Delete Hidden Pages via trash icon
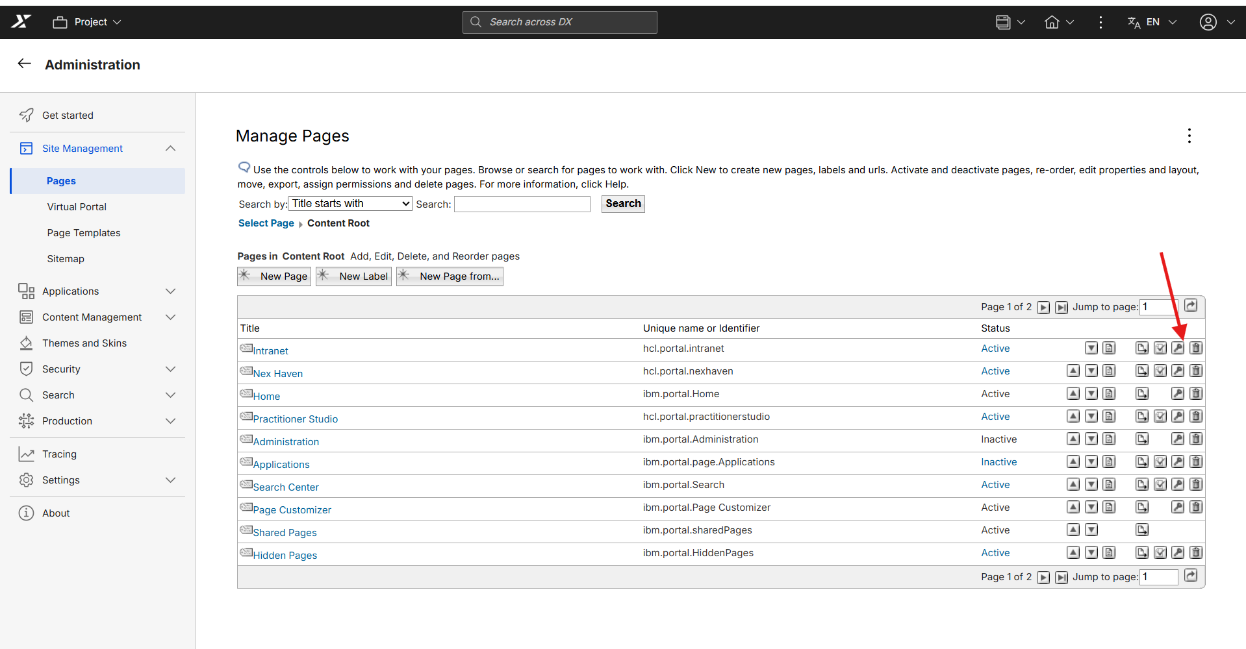 point(1196,553)
